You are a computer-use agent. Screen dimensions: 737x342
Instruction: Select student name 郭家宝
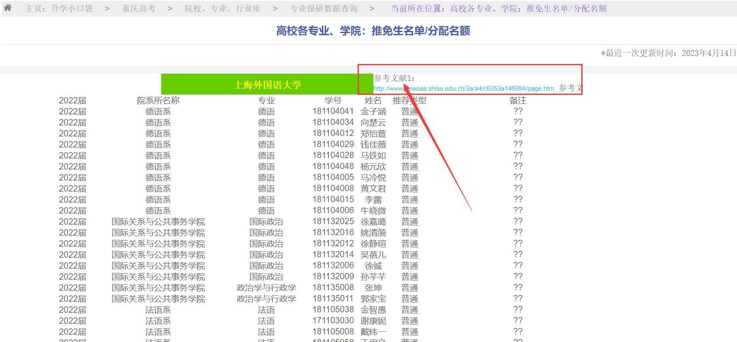click(373, 299)
